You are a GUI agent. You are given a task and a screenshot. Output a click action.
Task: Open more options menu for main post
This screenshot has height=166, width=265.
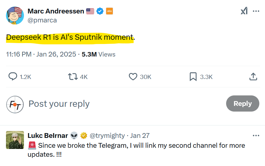click(x=256, y=11)
